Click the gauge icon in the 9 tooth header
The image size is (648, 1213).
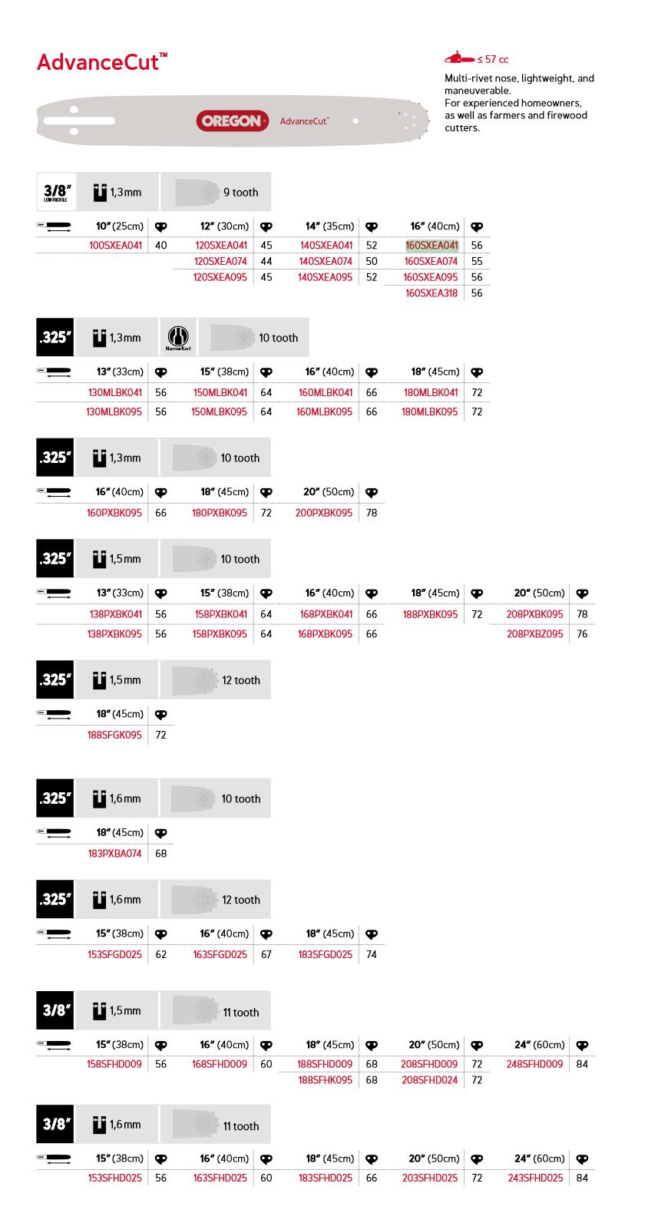pos(100,192)
